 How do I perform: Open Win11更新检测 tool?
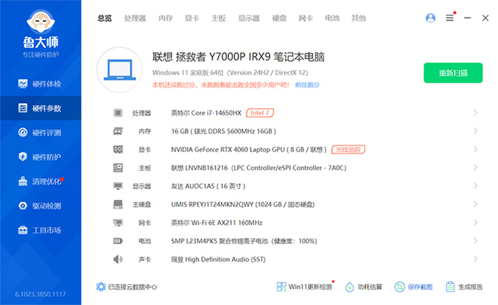click(305, 286)
